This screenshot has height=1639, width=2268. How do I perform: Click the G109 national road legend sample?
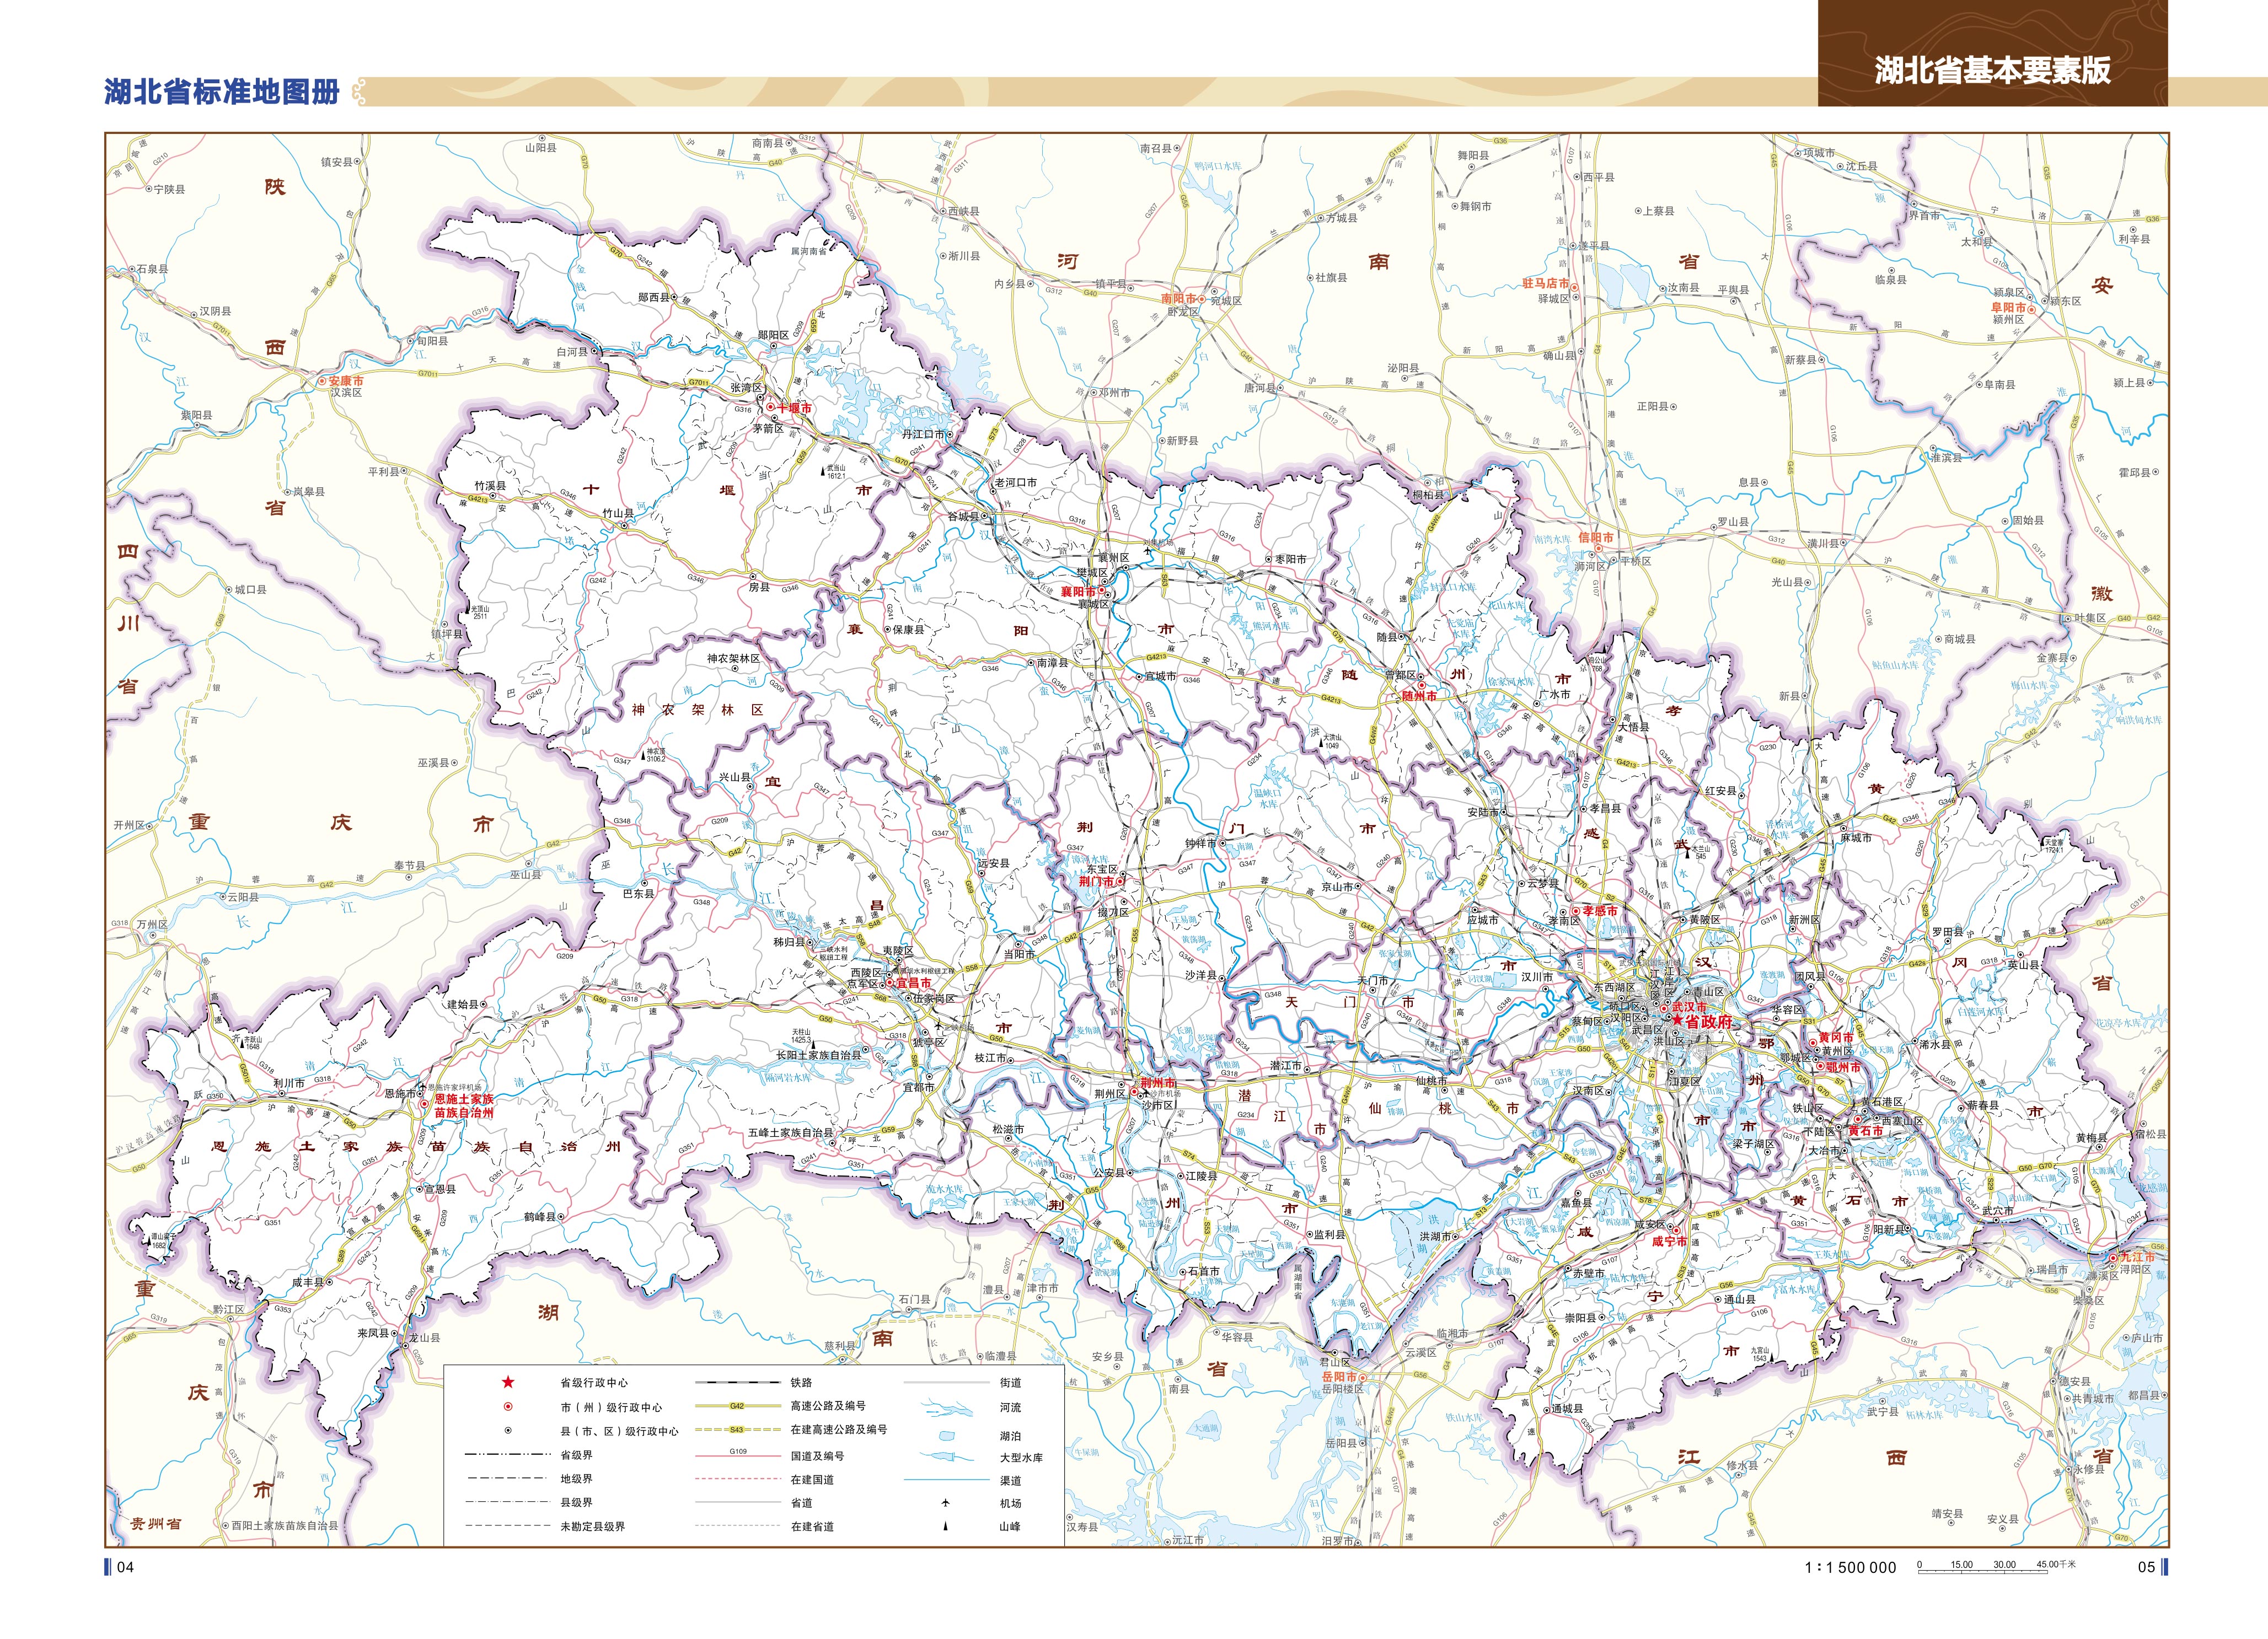coord(737,1454)
